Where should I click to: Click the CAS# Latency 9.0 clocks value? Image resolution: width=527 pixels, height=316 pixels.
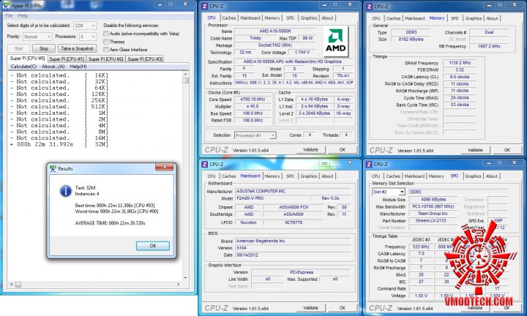coord(460,77)
